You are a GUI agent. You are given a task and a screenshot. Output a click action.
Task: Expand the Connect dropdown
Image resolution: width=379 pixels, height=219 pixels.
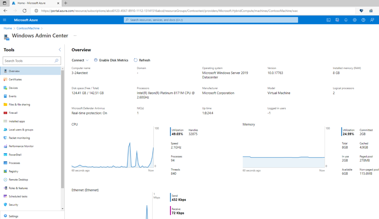tap(80, 60)
